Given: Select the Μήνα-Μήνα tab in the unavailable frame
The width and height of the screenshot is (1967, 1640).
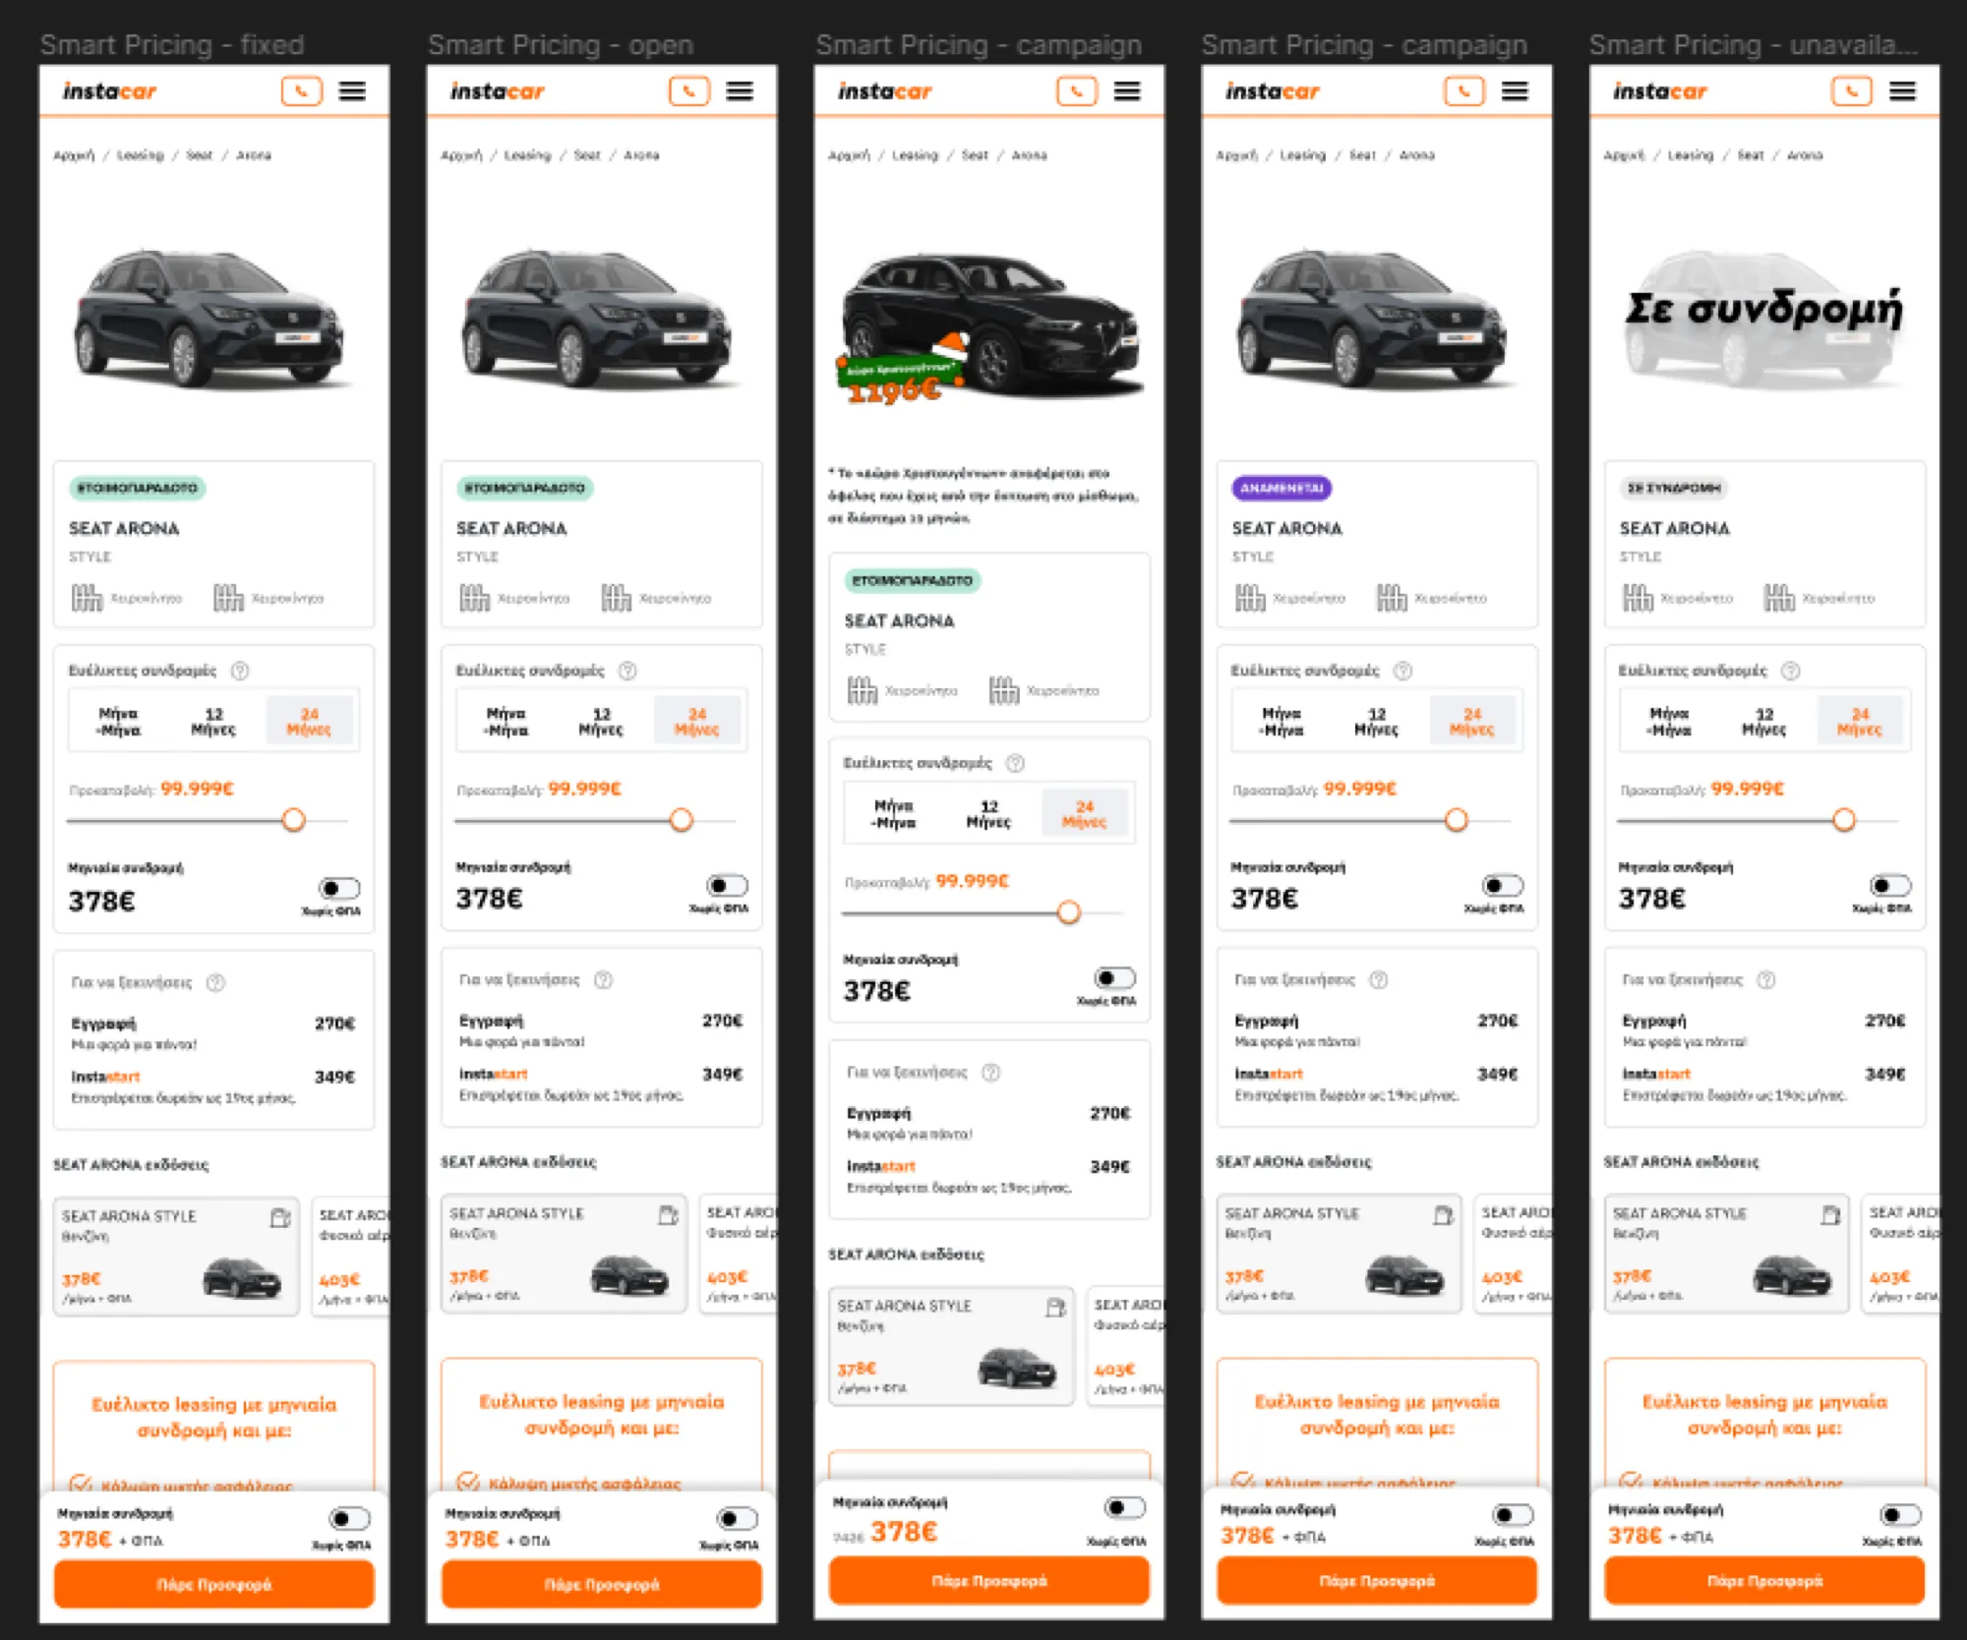Looking at the screenshot, I should tap(1669, 722).
